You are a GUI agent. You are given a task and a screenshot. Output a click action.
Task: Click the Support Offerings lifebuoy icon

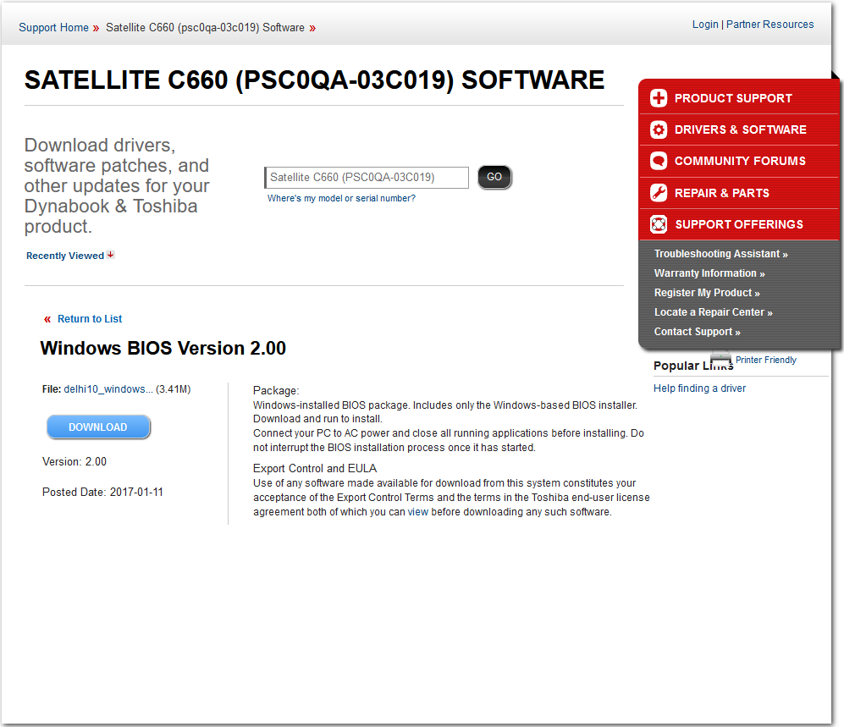659,224
